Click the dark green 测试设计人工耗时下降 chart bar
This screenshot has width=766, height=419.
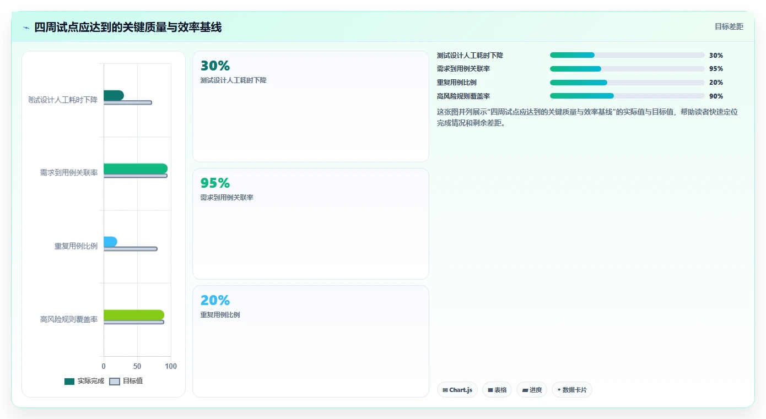pyautogui.click(x=114, y=95)
